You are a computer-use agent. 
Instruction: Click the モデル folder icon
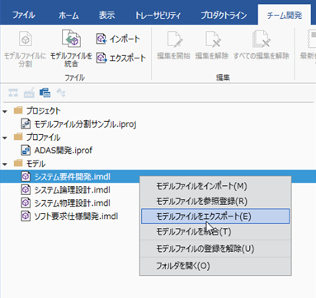pyautogui.click(x=18, y=164)
